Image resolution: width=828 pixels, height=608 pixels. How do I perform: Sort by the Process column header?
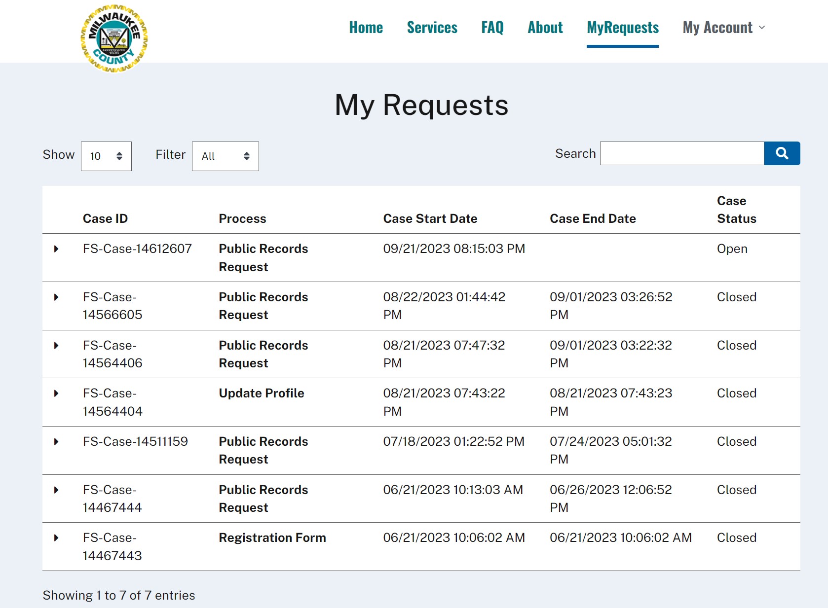tap(242, 218)
